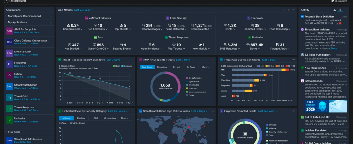The image size is (353, 144).
Task: Open the Threat Grid Tg icon
Action: [x=9, y=98]
